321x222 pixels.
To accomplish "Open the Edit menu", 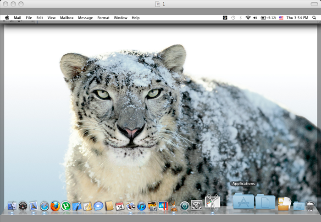I will tap(39, 18).
